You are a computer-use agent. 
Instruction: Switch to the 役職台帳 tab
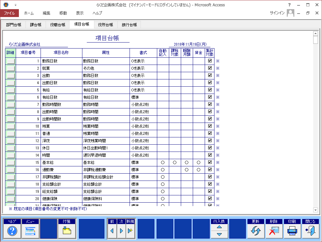[x=58, y=25]
